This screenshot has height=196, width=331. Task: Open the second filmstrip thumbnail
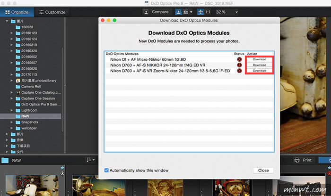(x=98, y=186)
